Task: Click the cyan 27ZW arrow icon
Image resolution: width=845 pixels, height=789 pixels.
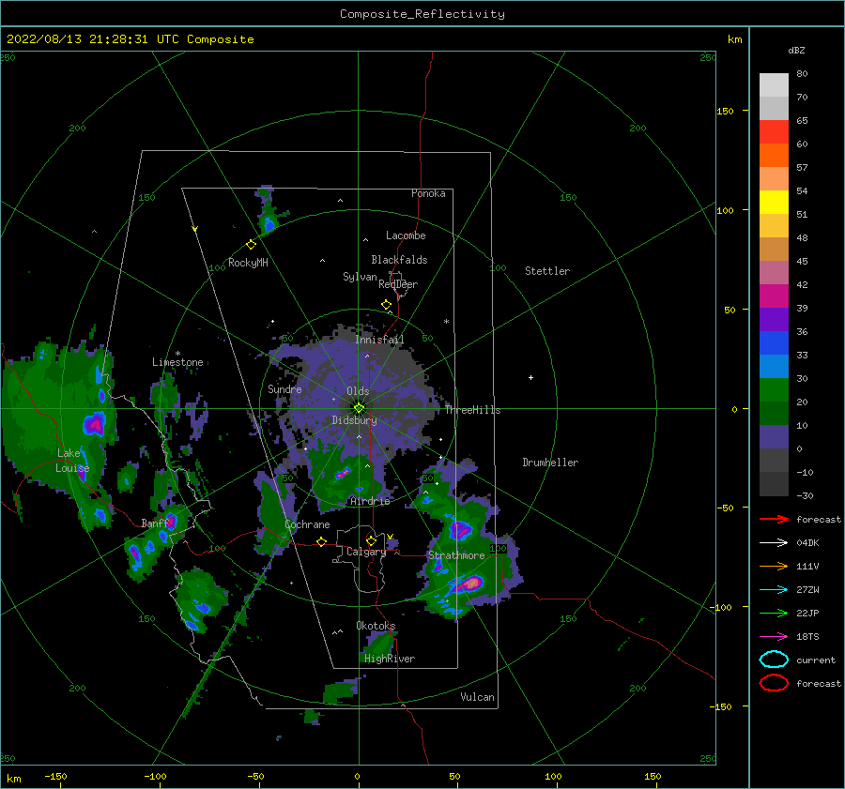Action: [774, 590]
